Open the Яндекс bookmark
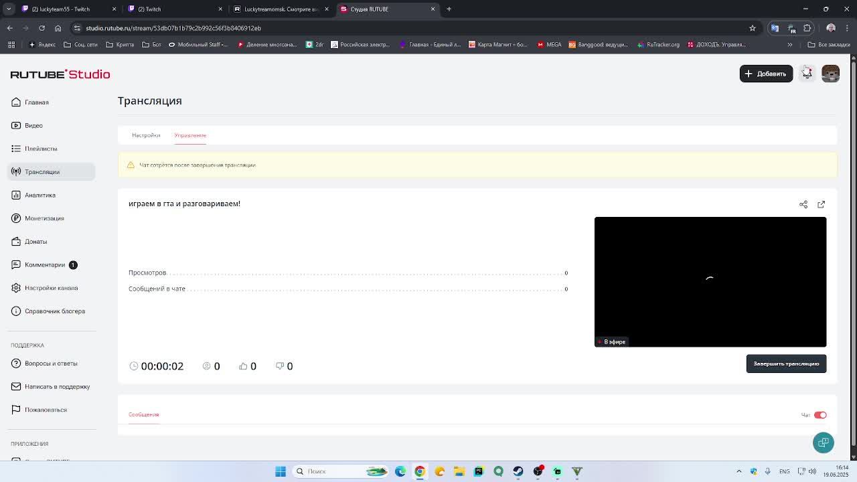The height and width of the screenshot is (482, 857). (42, 45)
